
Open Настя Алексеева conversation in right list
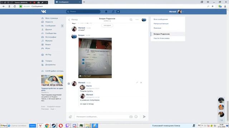pos(168,38)
